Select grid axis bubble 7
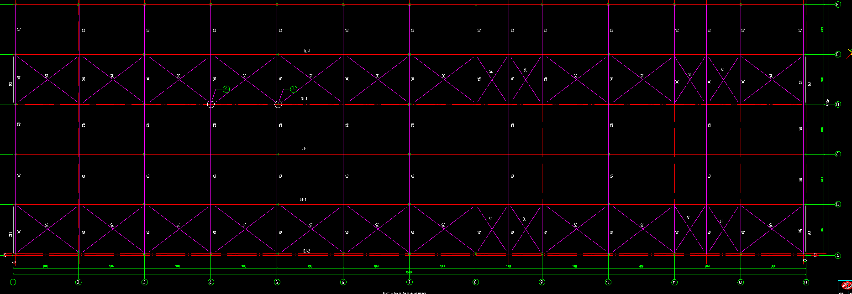The width and height of the screenshot is (852, 294). [x=409, y=282]
